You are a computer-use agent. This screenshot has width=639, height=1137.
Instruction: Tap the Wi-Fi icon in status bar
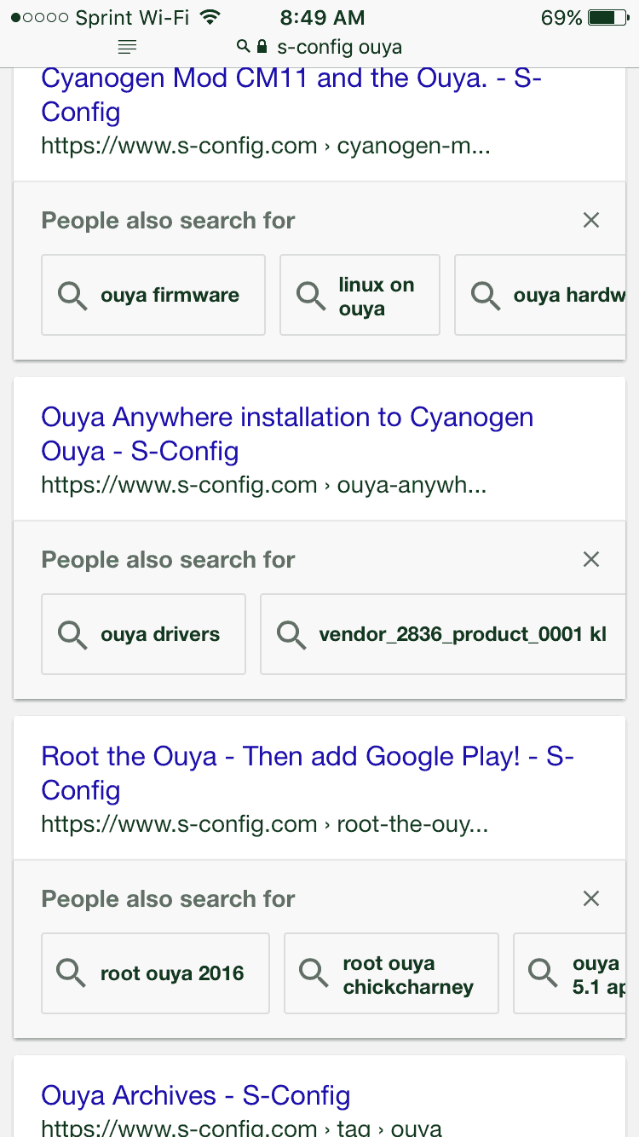[x=210, y=17]
